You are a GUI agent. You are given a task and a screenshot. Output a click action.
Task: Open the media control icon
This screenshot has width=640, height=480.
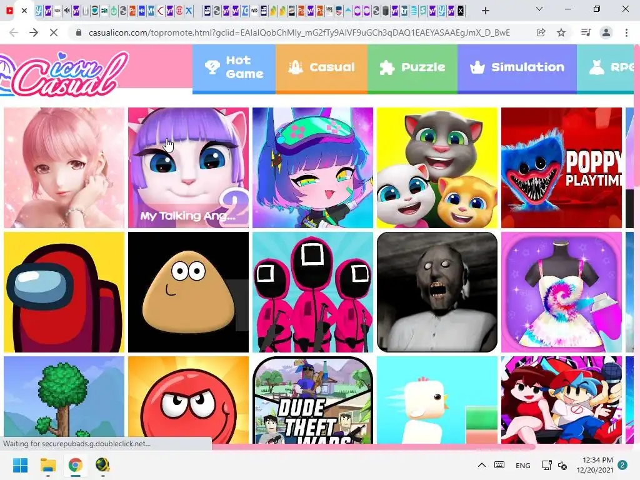[x=586, y=32]
